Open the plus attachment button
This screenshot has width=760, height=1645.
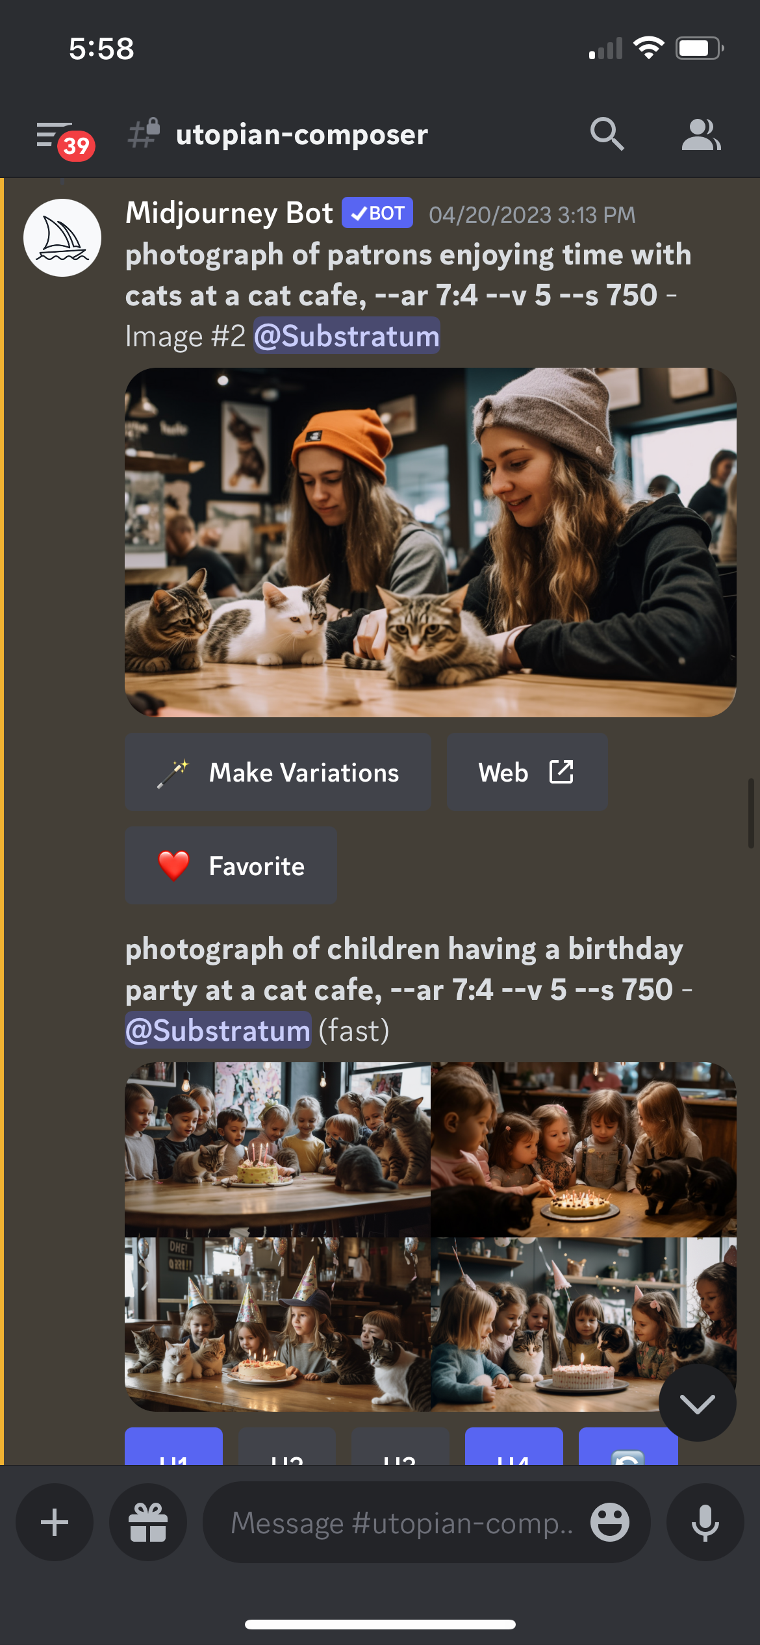point(55,1522)
